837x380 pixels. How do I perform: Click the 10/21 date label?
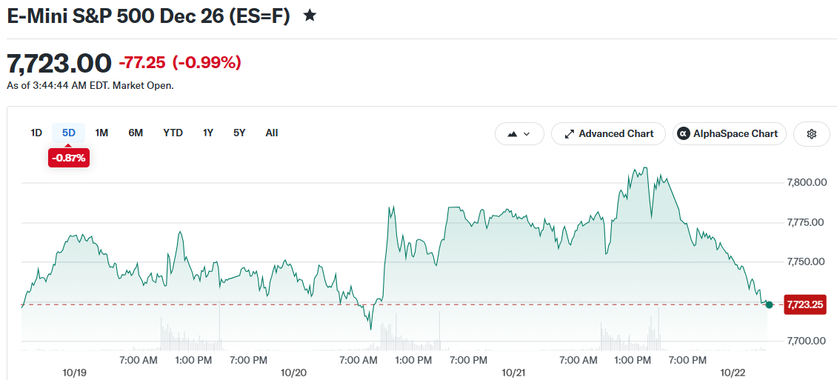513,372
